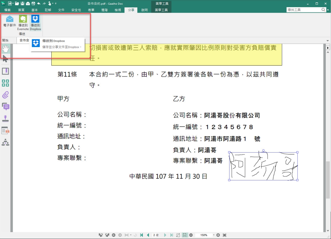Expand the touch mode dropdown in quick access
The width and height of the screenshot is (331, 239).
53,4
